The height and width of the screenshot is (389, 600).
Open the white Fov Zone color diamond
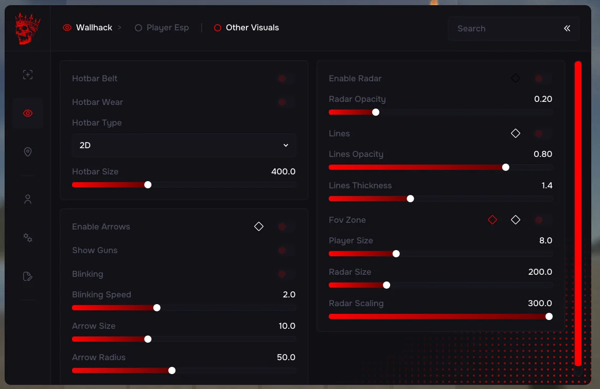click(516, 220)
